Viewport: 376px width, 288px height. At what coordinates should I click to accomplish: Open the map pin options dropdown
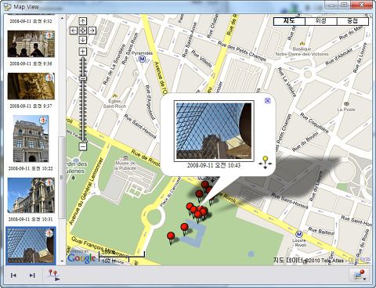(x=360, y=275)
